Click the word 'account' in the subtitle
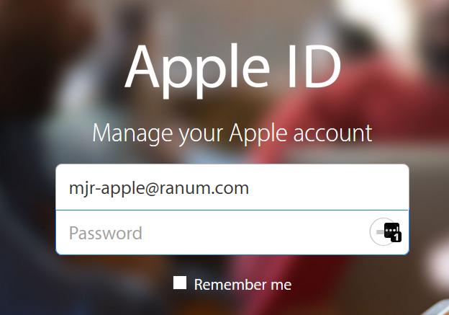Image resolution: width=449 pixels, height=315 pixels. click(332, 133)
